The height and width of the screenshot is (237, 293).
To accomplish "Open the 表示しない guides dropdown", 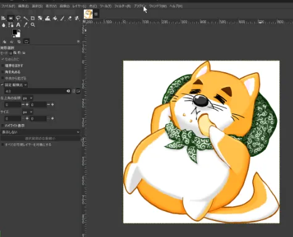I will click(x=40, y=132).
